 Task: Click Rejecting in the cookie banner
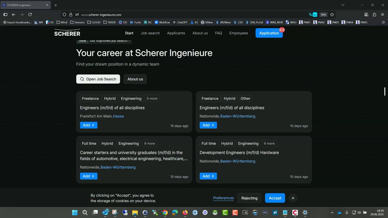(x=249, y=198)
